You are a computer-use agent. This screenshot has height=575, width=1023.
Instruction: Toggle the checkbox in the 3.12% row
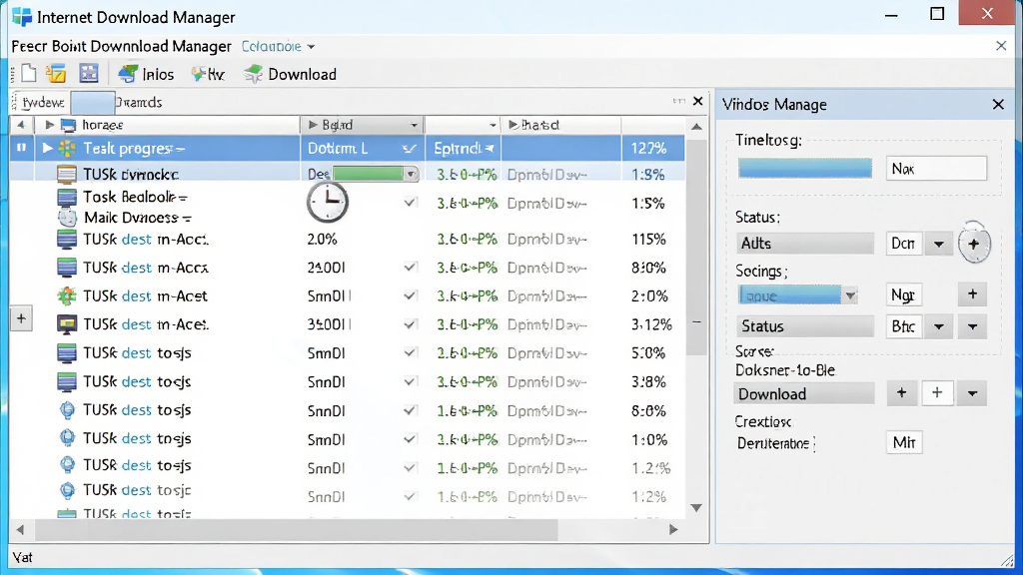tap(410, 324)
